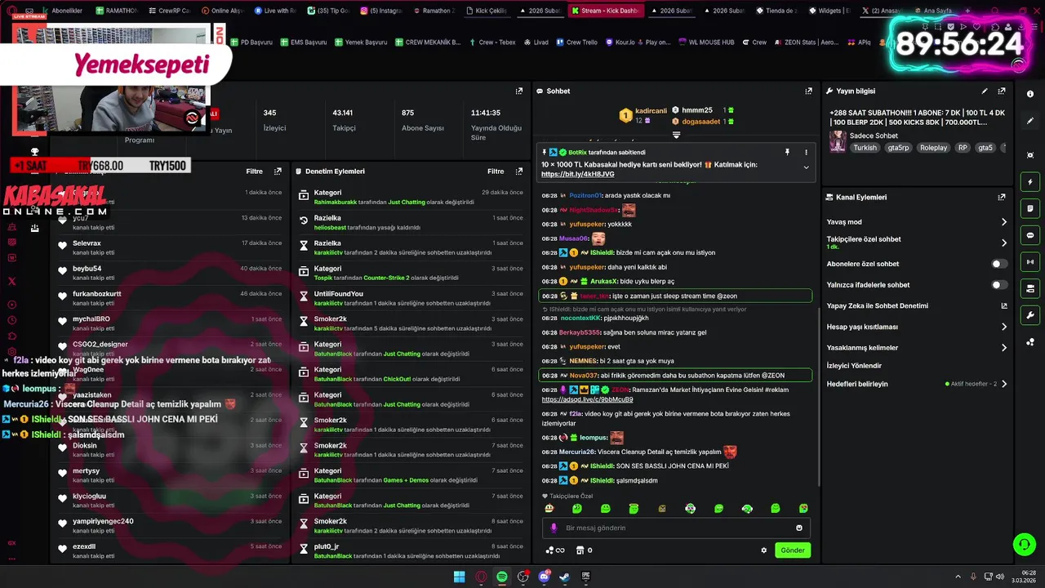Switch to the Kick Çekiliş browser tab

coord(487,11)
